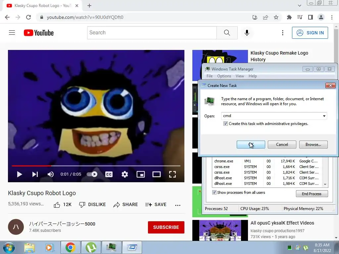Start voice search with the microphone
The width and height of the screenshot is (339, 254).
click(x=247, y=33)
